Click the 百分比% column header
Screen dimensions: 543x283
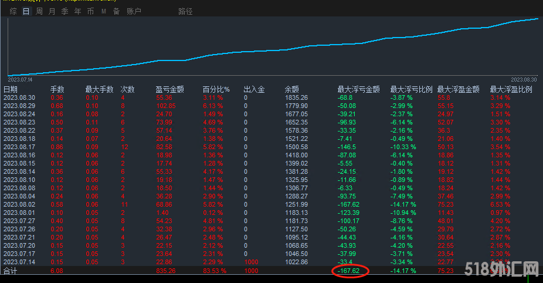coord(216,89)
